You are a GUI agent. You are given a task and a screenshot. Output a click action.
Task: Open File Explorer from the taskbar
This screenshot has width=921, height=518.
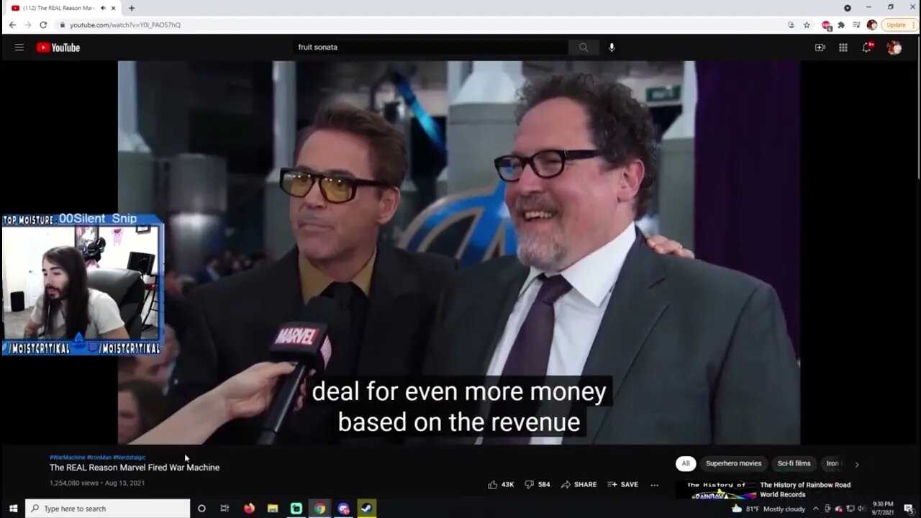coord(273,509)
